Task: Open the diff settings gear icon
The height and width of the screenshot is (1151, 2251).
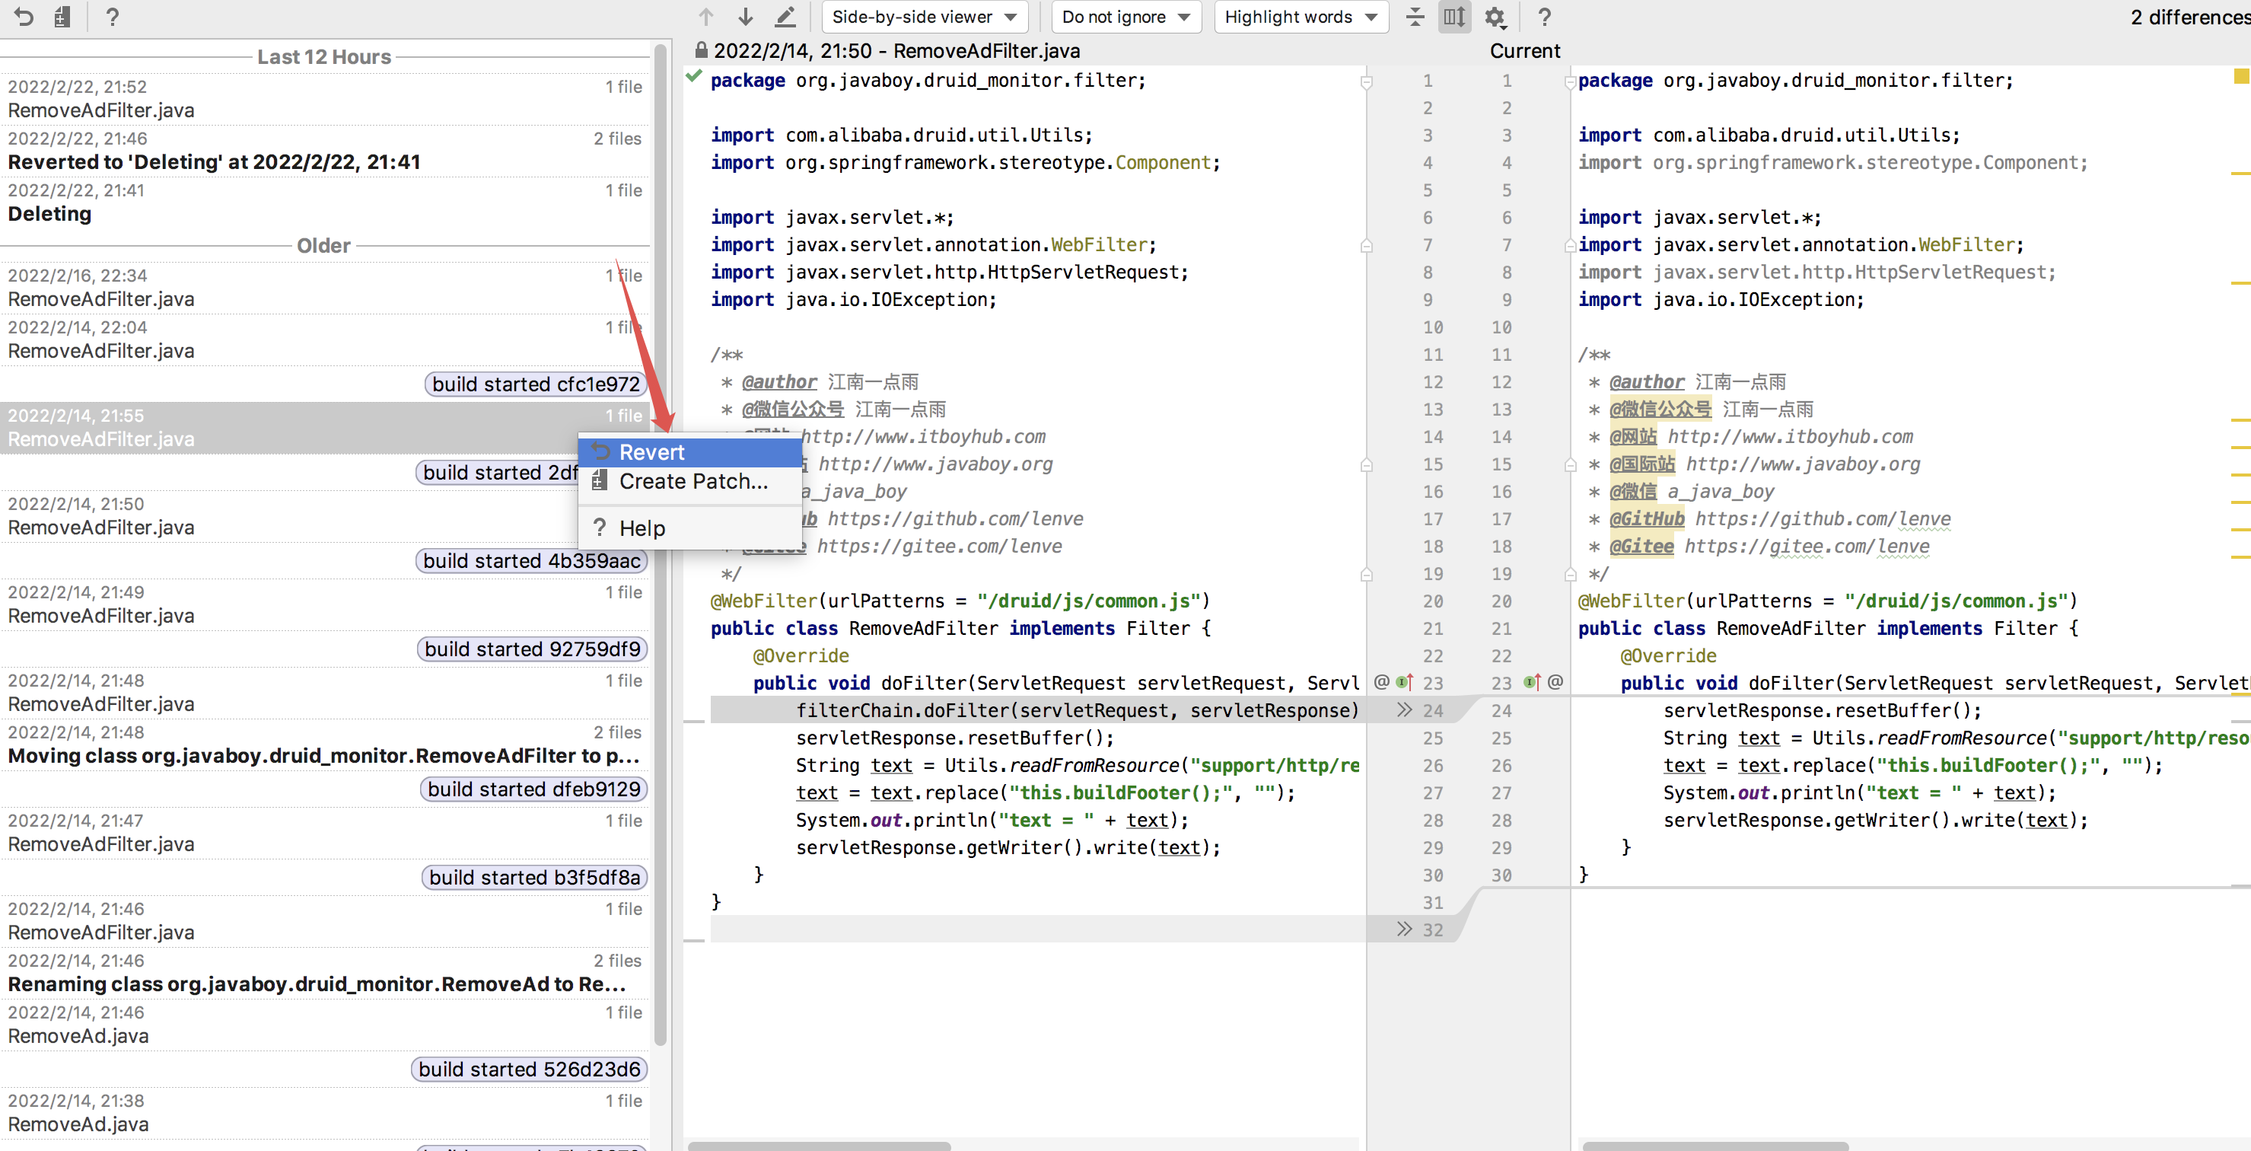Action: click(x=1495, y=17)
